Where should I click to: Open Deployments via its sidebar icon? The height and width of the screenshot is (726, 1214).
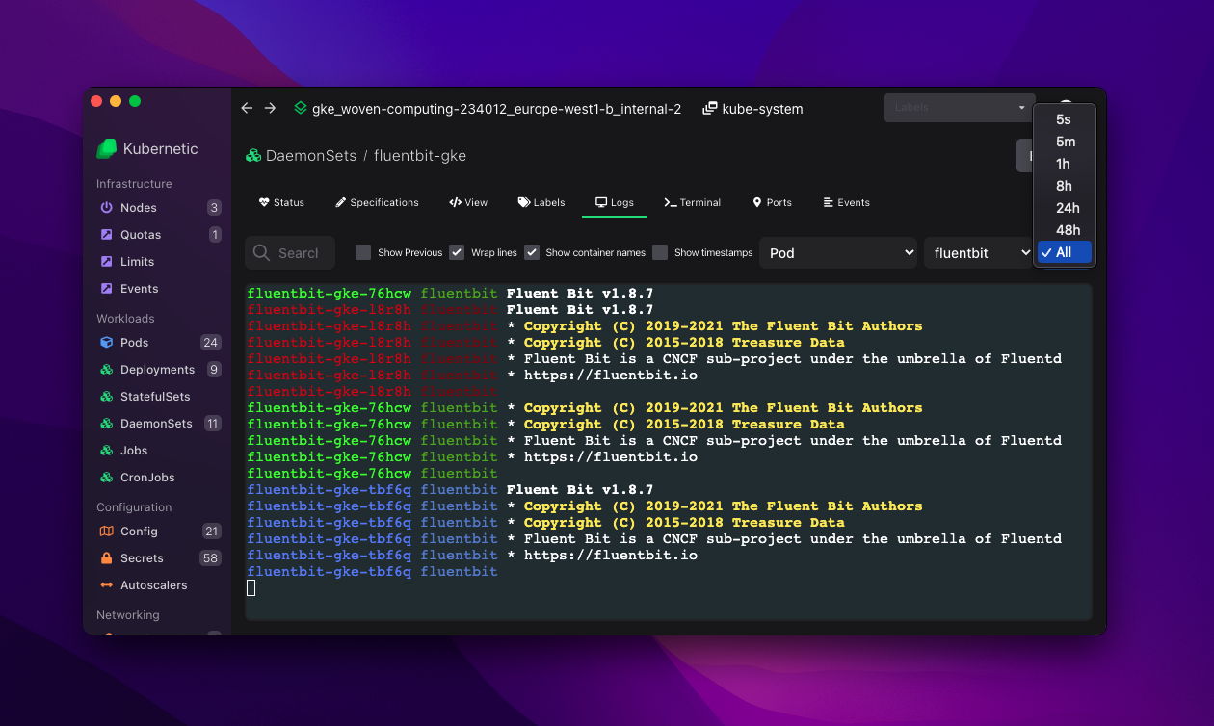tap(107, 370)
